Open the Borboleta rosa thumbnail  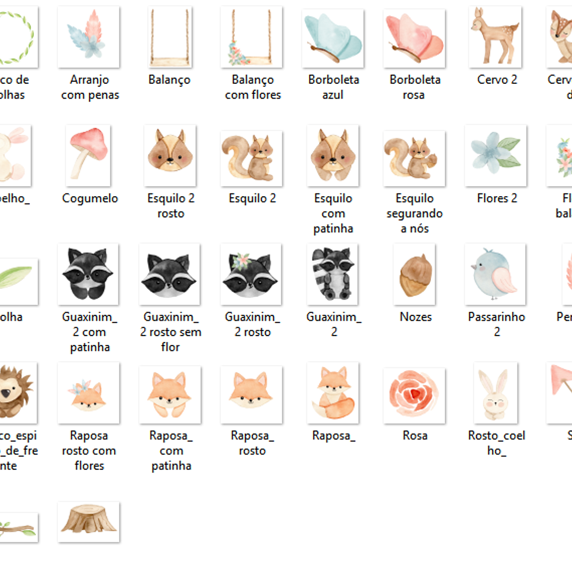pos(414,38)
